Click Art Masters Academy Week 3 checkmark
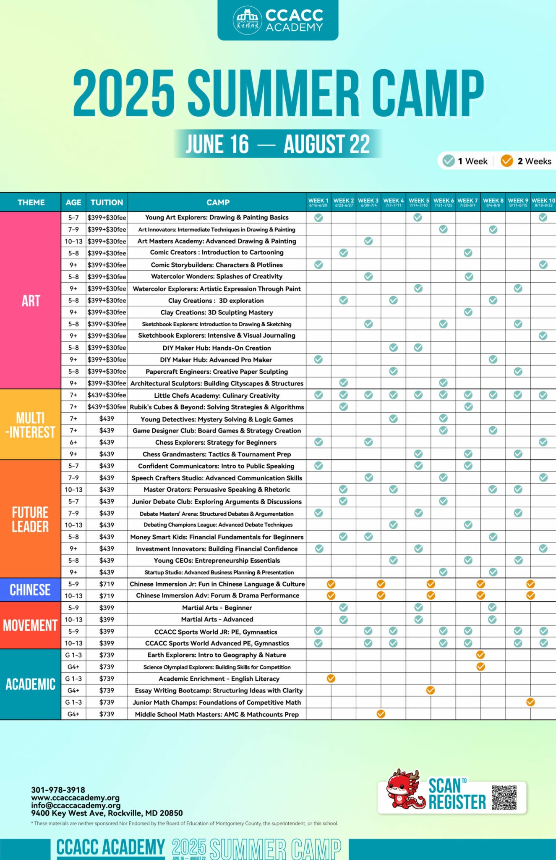Viewport: 556px width, 860px height. [368, 241]
